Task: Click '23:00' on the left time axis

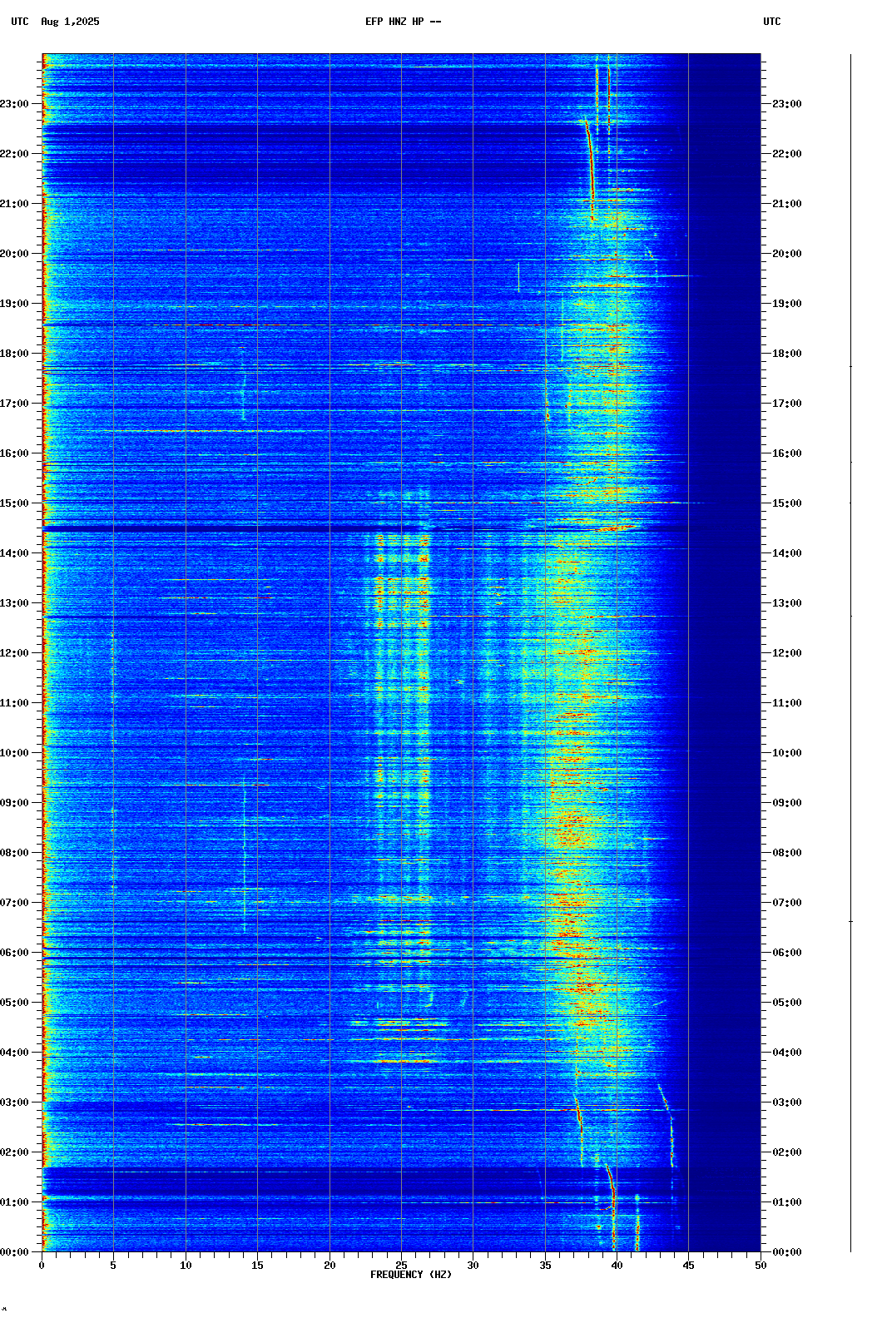Action: (x=14, y=104)
